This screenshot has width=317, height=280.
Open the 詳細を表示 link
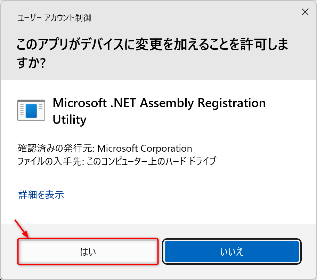tap(41, 194)
